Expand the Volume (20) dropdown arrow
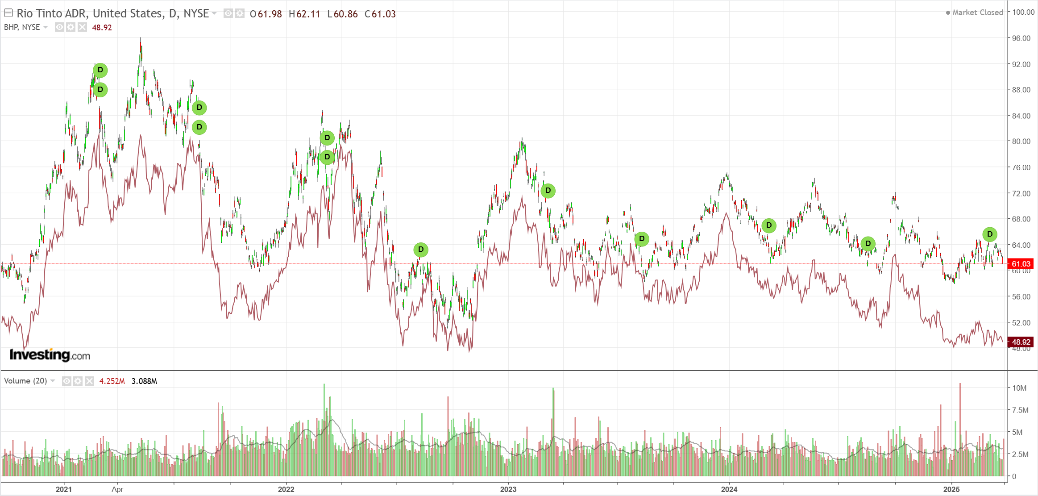This screenshot has height=496, width=1038. pos(53,381)
